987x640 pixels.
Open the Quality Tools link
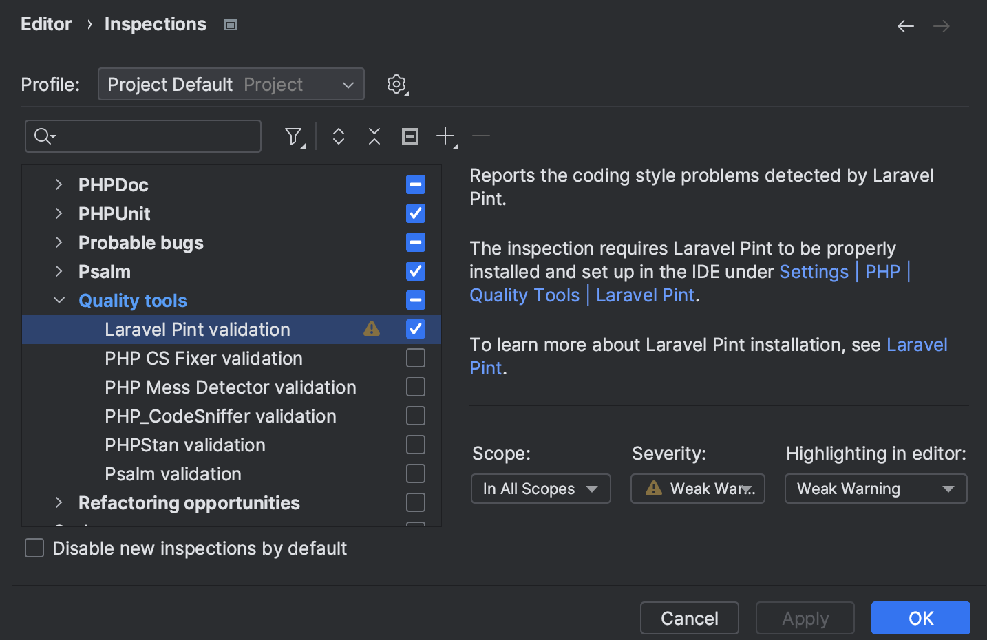pos(524,295)
